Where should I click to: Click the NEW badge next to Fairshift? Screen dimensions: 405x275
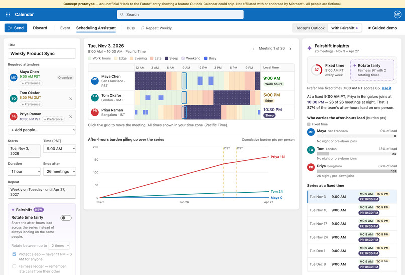(39, 210)
